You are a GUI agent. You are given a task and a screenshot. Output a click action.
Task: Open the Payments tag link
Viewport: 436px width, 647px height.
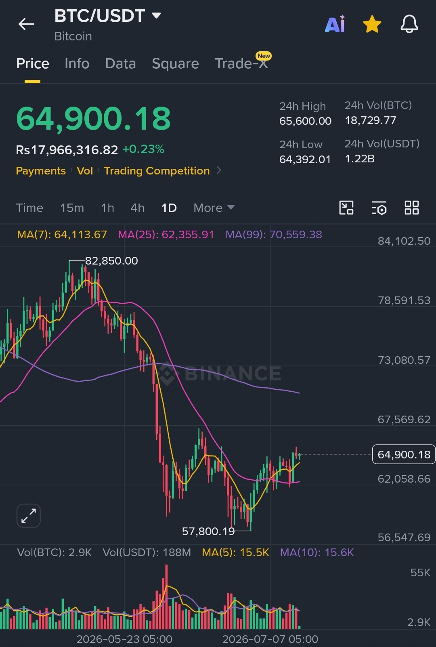41,170
